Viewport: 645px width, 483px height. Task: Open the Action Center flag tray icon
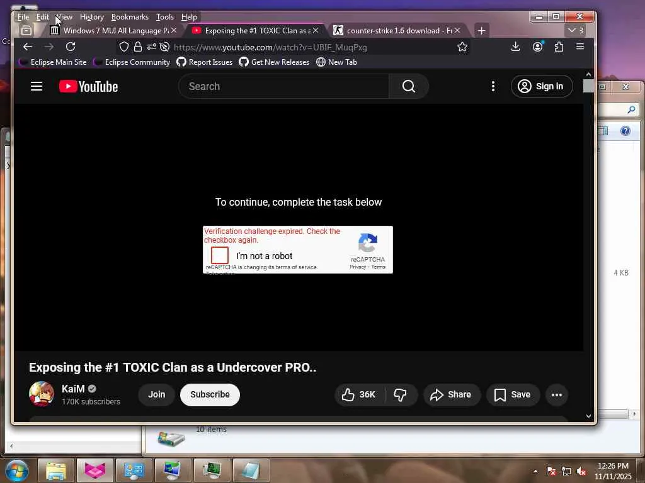[551, 472]
